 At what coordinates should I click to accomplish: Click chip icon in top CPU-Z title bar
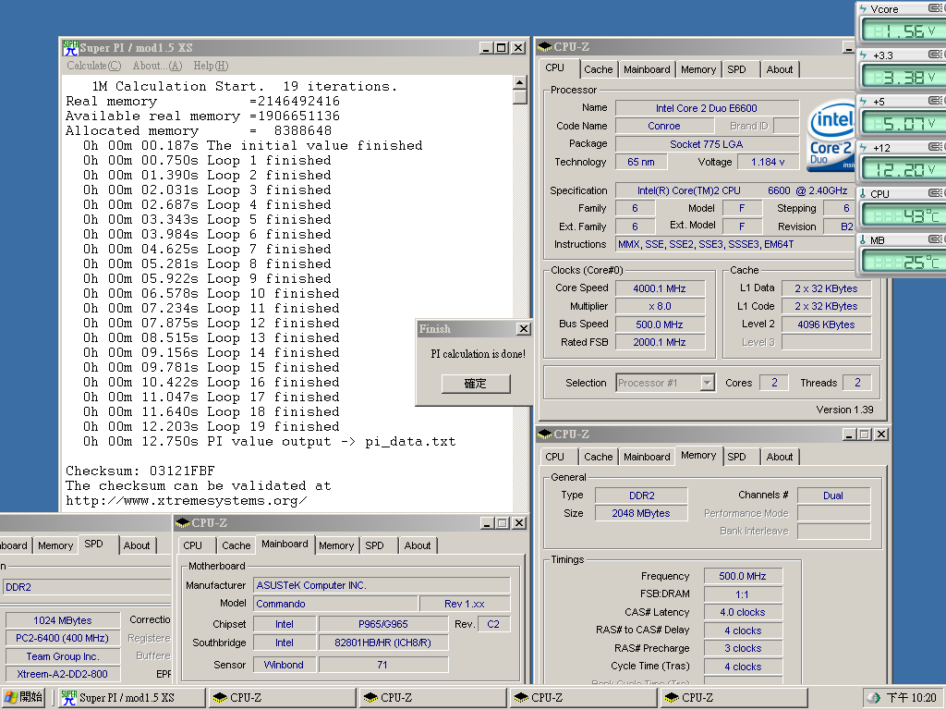545,46
